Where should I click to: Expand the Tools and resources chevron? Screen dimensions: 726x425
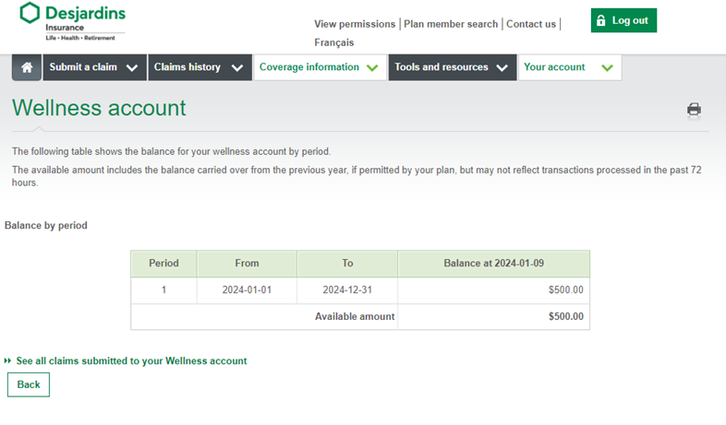502,67
